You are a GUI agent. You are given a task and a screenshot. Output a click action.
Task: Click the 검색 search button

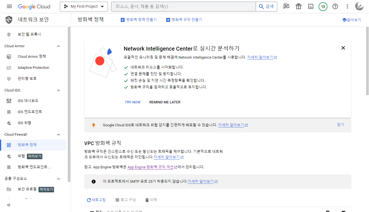tap(266, 6)
